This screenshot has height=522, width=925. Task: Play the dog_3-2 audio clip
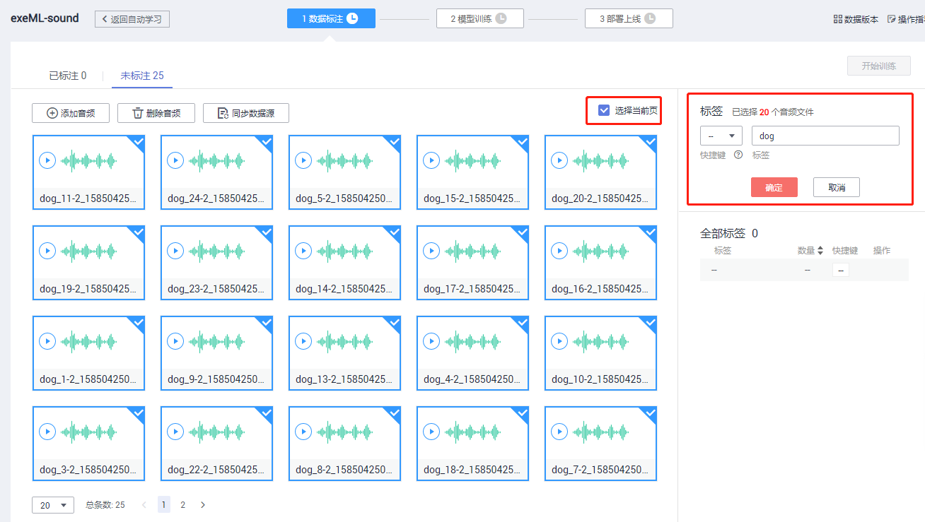click(47, 432)
